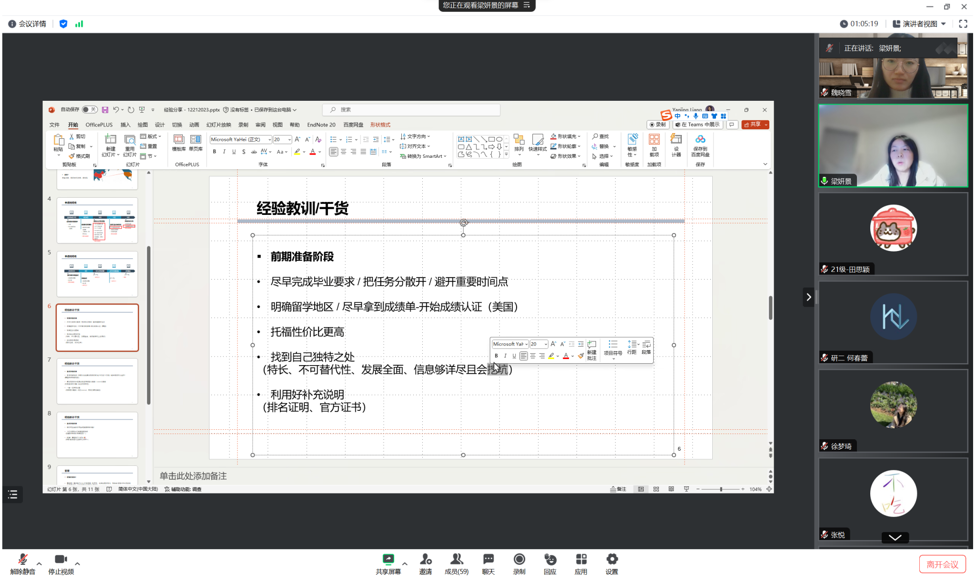The height and width of the screenshot is (580, 975).
Task: Click the comments speech bubble icon near Share
Action: coord(732,125)
